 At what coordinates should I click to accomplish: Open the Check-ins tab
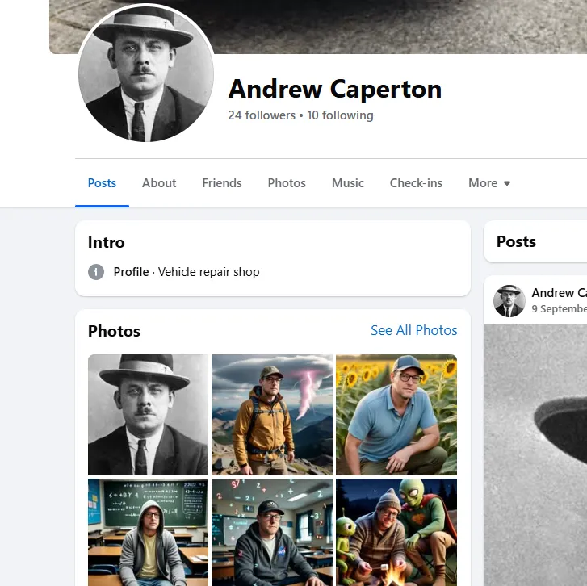coord(416,183)
